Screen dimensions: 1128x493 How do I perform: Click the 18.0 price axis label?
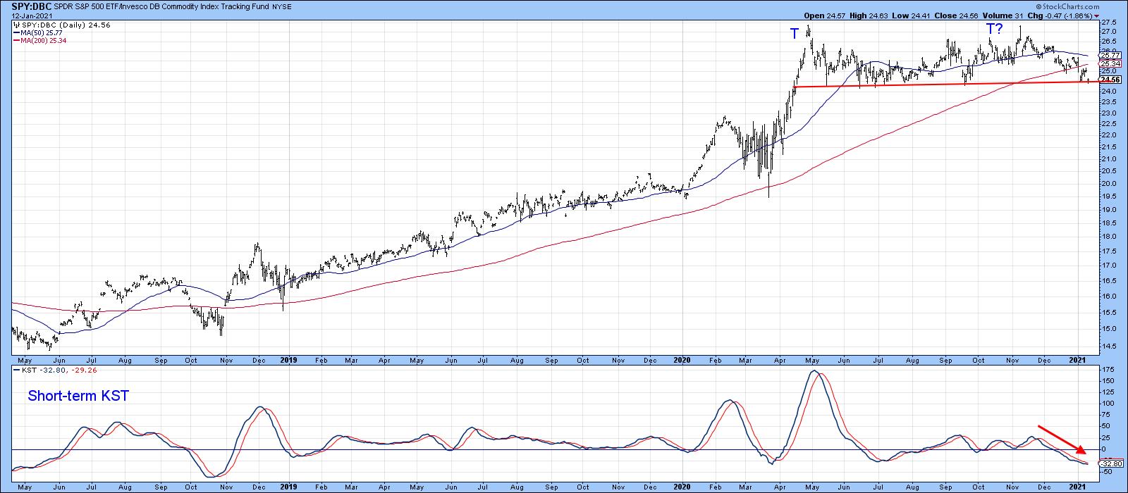tap(1108, 236)
